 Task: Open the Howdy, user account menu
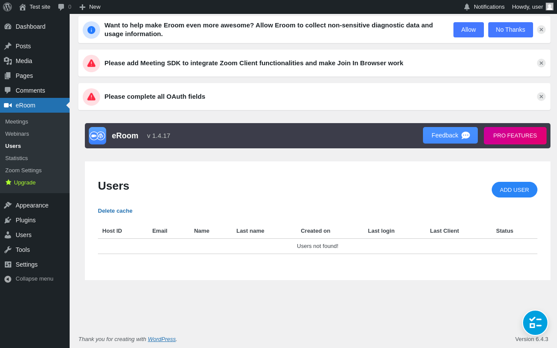click(x=533, y=7)
